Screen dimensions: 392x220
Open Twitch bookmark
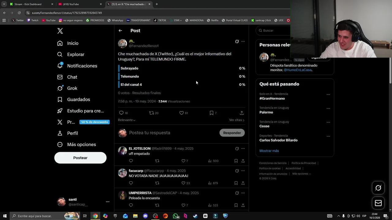click(33, 20)
